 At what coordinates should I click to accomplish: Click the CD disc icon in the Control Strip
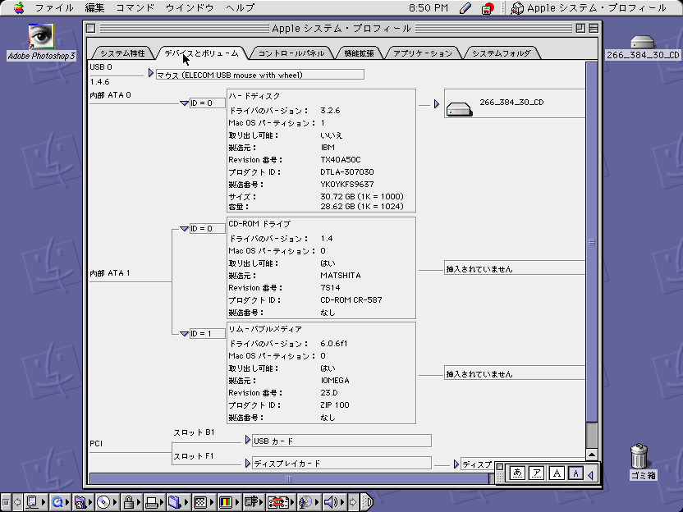103,502
